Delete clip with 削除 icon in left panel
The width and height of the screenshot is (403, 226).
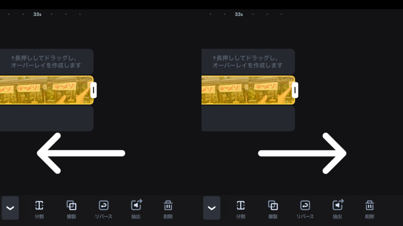[168, 210]
